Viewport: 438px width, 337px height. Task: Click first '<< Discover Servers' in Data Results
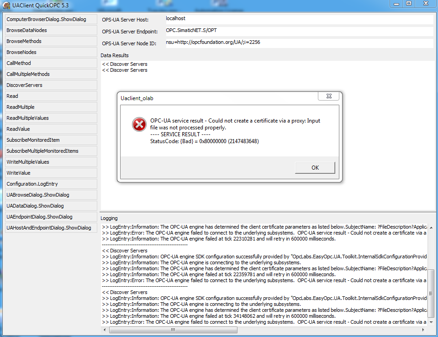125,64
